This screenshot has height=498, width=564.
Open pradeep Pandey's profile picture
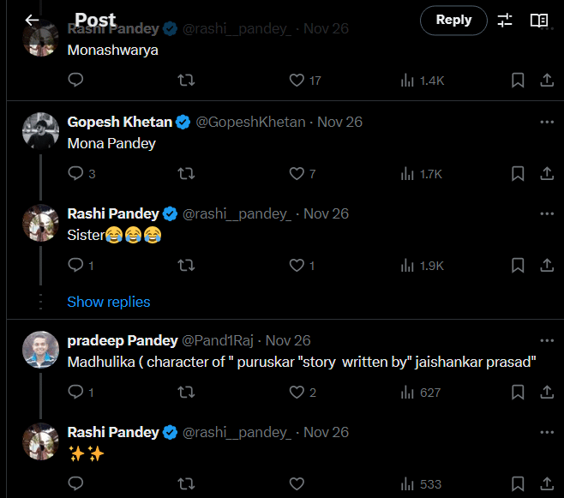[39, 347]
